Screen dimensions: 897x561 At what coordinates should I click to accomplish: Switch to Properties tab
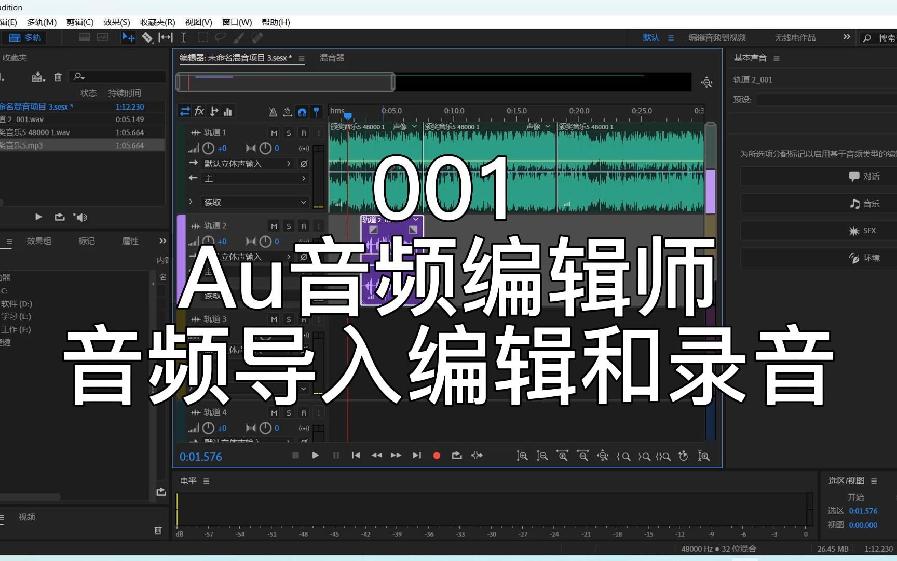[130, 241]
